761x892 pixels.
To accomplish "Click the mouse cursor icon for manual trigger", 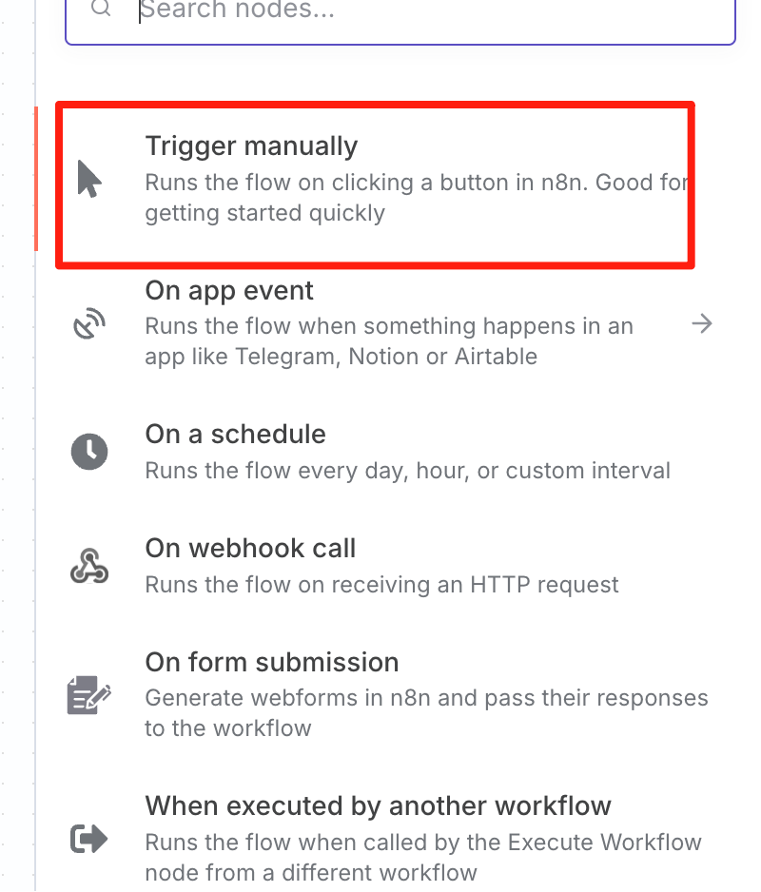I will click(x=89, y=179).
